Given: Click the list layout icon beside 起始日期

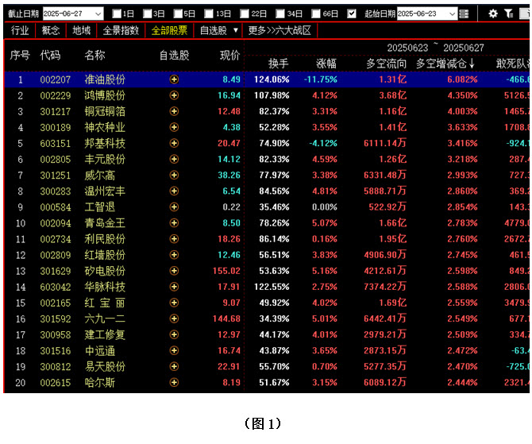Looking at the screenshot, I should point(464,14).
